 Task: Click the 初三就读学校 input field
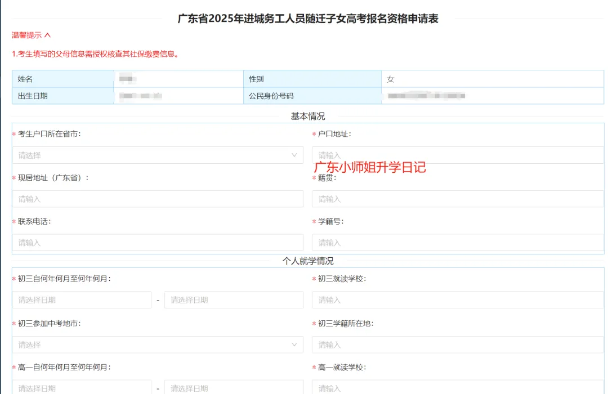coord(458,300)
